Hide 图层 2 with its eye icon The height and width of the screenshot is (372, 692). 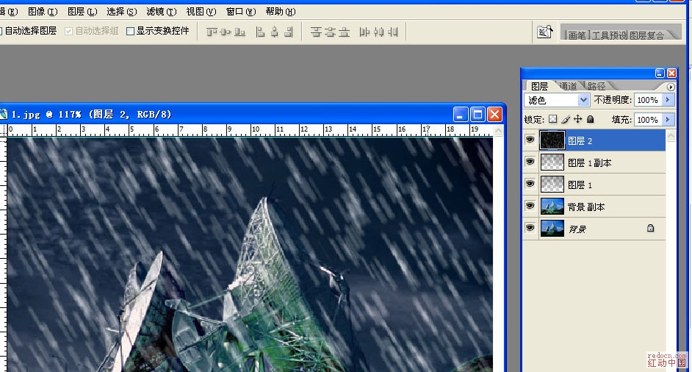click(530, 140)
